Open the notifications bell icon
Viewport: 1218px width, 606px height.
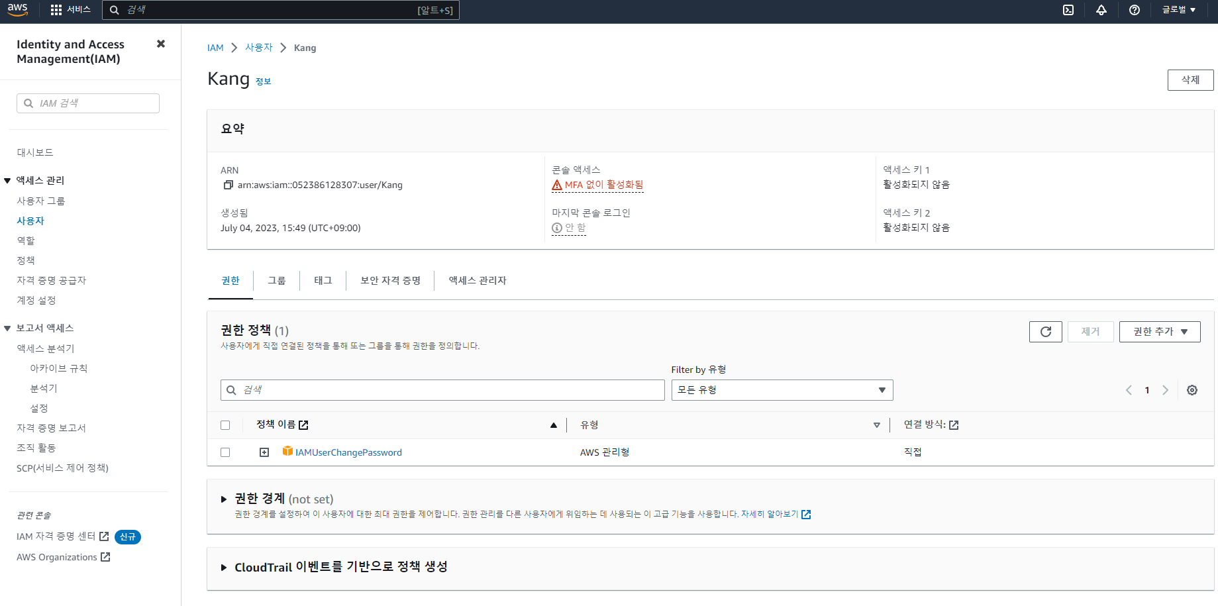click(1101, 10)
